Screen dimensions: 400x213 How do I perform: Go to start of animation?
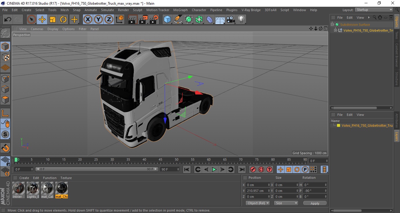(187, 169)
